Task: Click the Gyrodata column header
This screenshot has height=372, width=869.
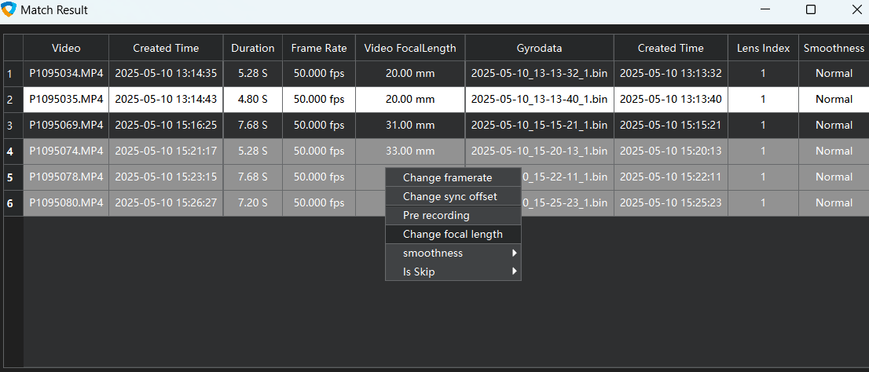Action: point(539,48)
